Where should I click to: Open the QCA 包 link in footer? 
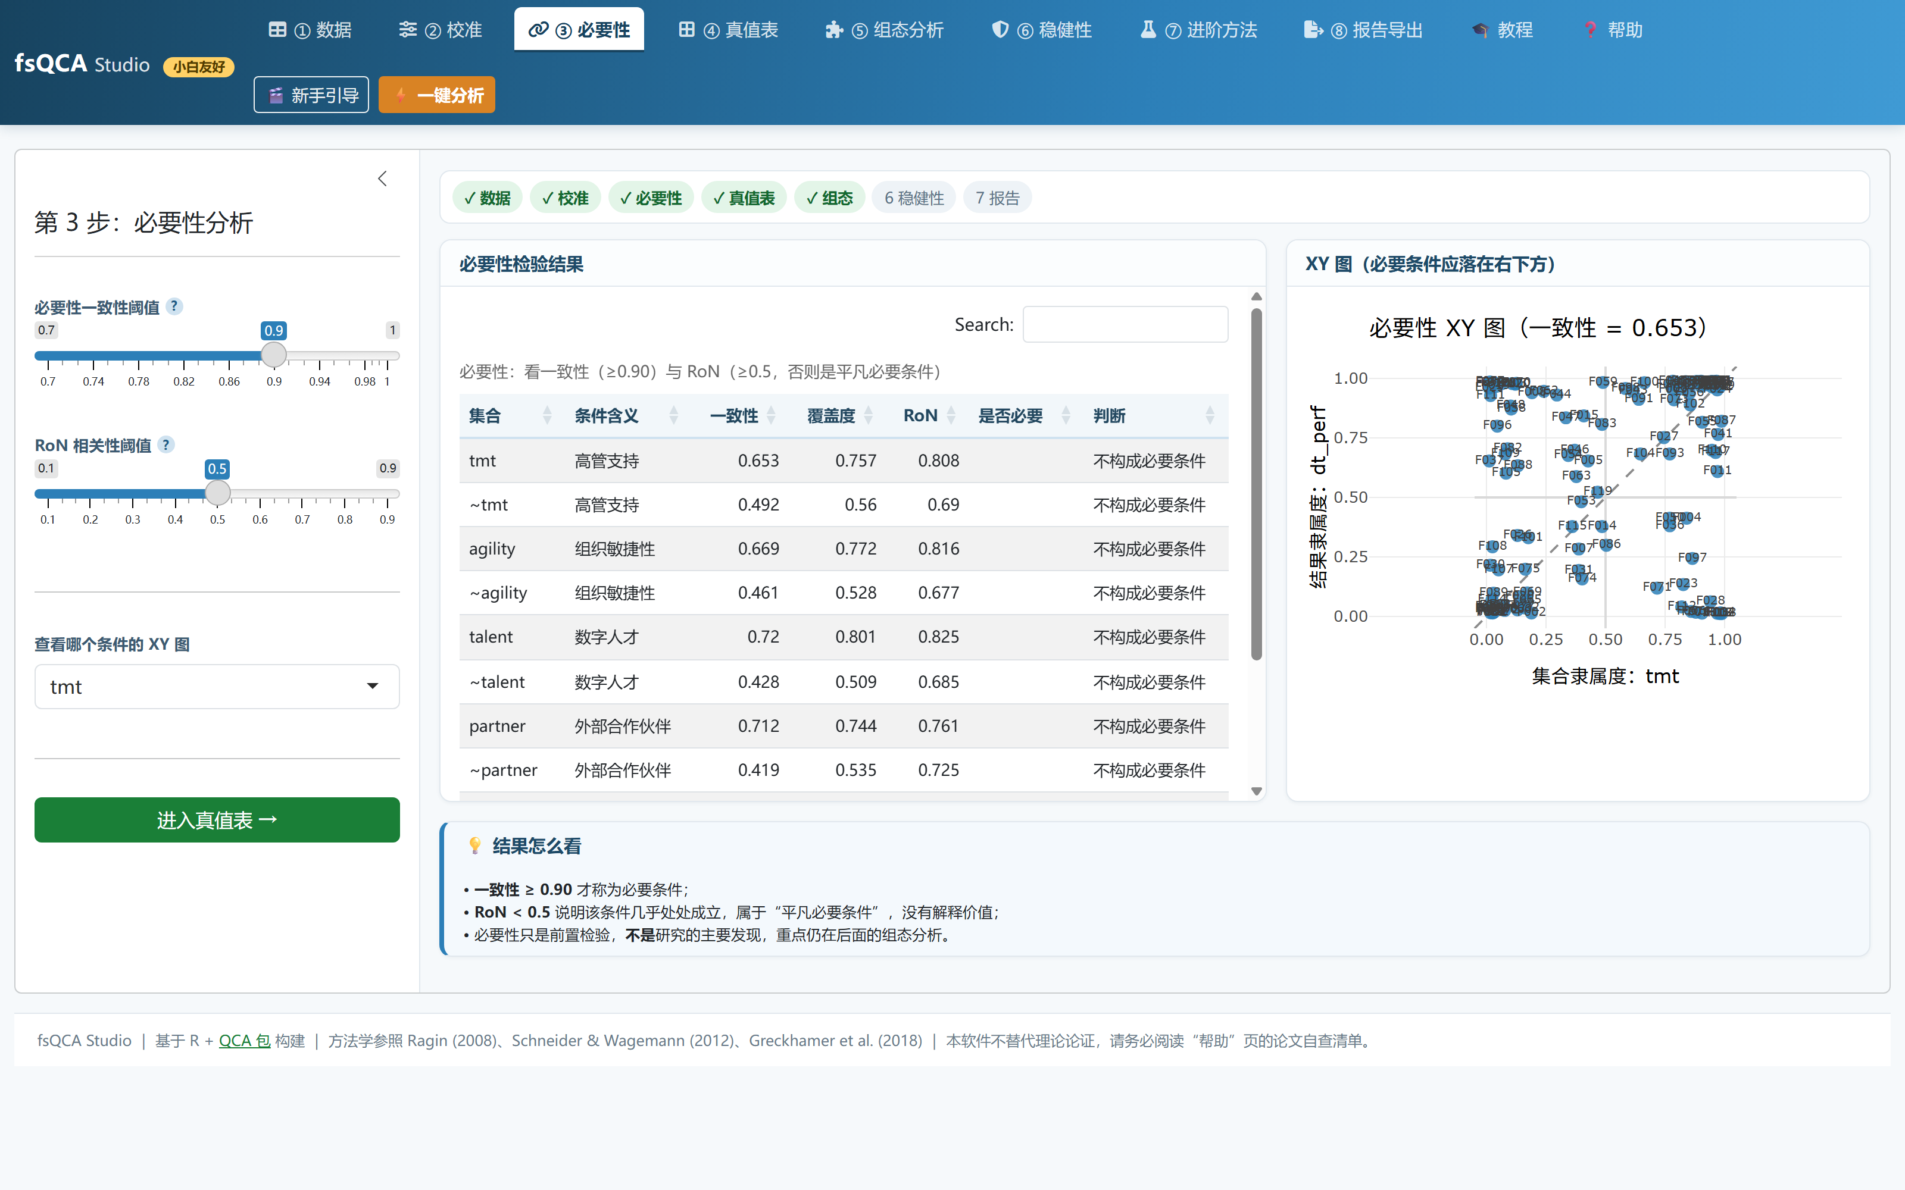tap(244, 1041)
